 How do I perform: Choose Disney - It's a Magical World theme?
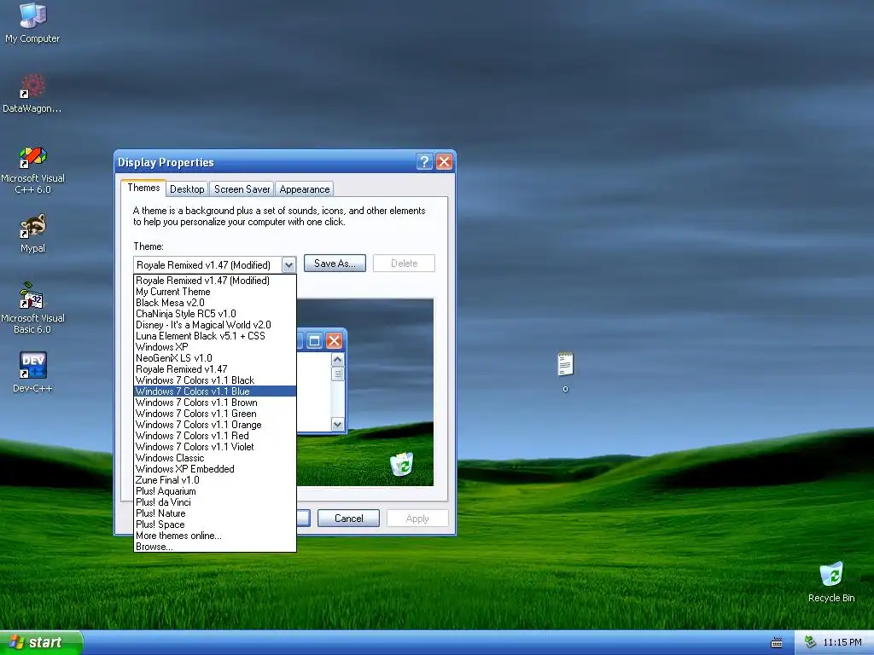tap(214, 325)
